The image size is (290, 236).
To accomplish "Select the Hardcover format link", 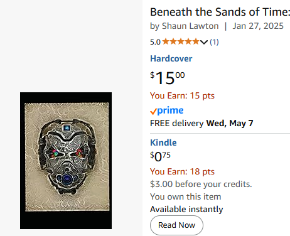I will [x=171, y=58].
